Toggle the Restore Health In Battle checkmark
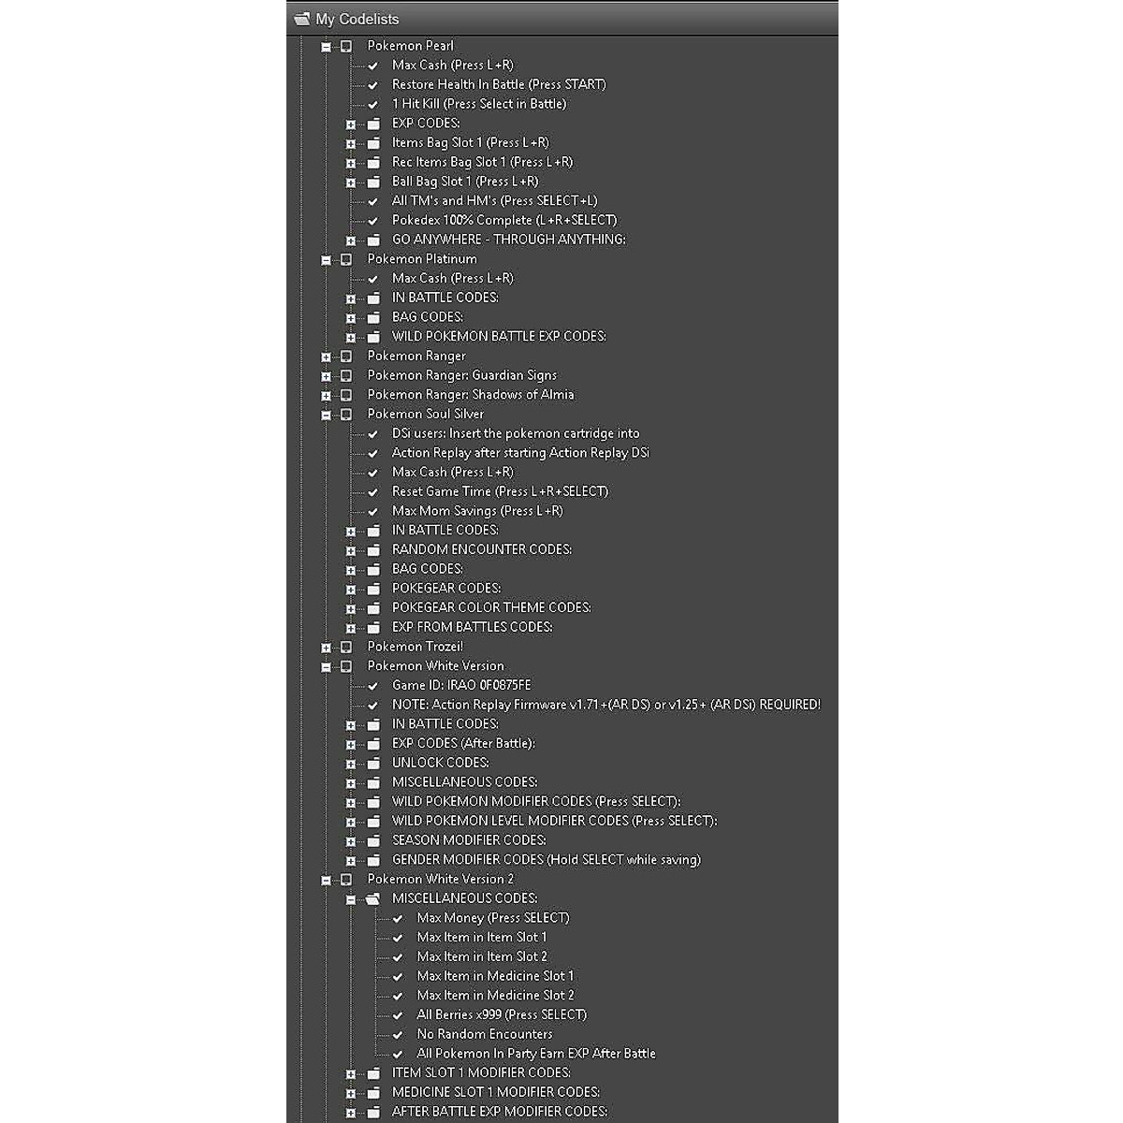Screen dimensions: 1123x1123 coord(373,85)
